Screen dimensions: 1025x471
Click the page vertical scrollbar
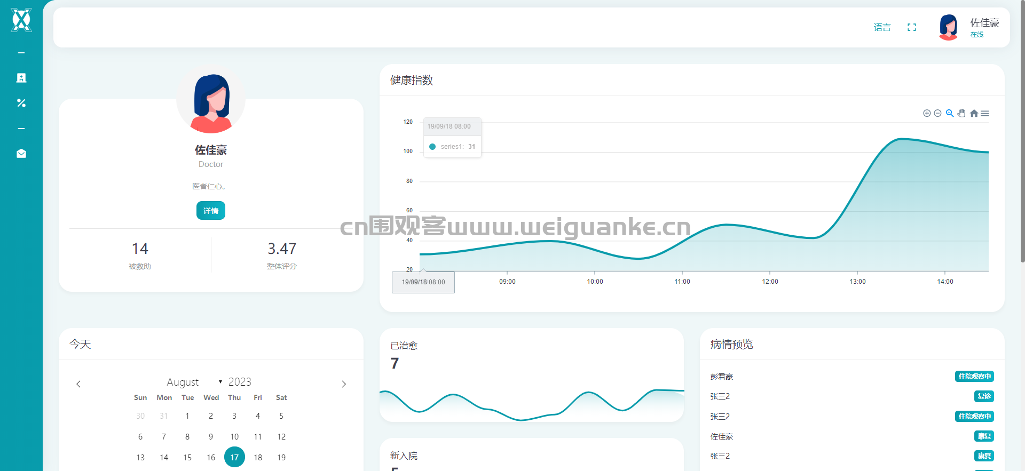click(1022, 131)
